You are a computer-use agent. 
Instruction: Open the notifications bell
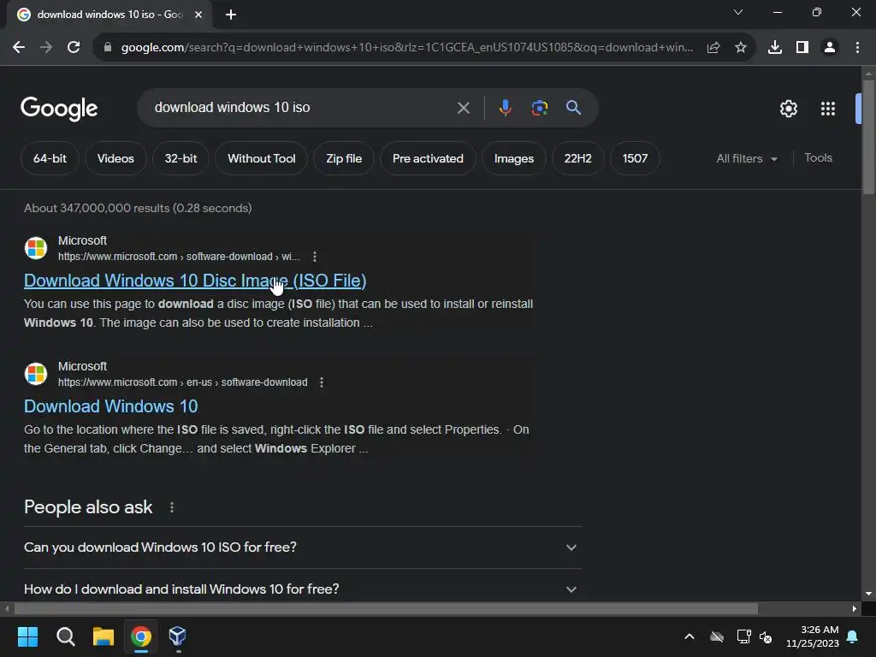[853, 636]
